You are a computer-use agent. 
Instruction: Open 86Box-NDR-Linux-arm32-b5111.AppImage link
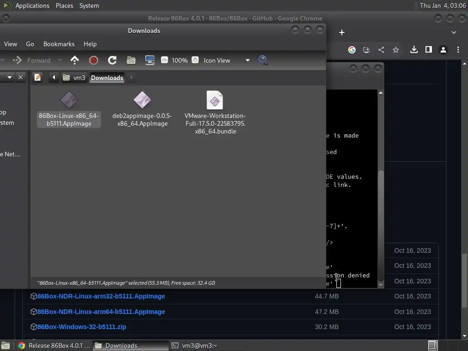(101, 296)
